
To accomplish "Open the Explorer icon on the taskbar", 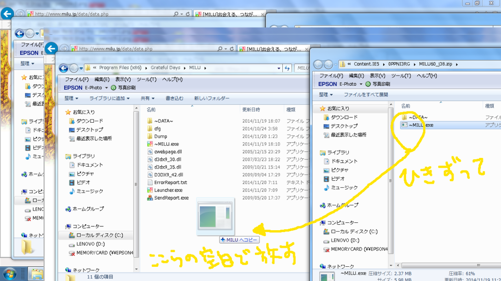I will tap(37, 274).
